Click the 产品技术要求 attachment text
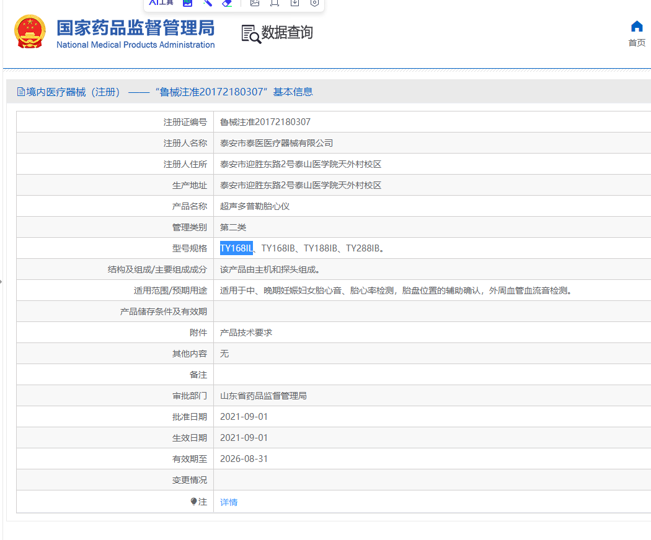The width and height of the screenshot is (651, 540). [246, 333]
